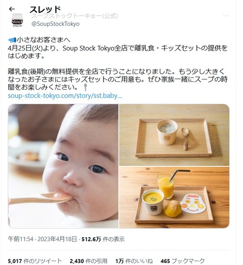This screenshot has height=265, width=243.
Task: Show the 1万 likes list
Action: click(x=134, y=261)
